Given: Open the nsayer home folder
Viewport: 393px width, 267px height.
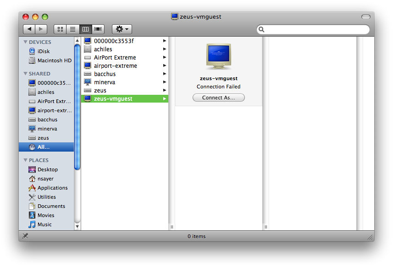Looking at the screenshot, I should click(x=46, y=179).
